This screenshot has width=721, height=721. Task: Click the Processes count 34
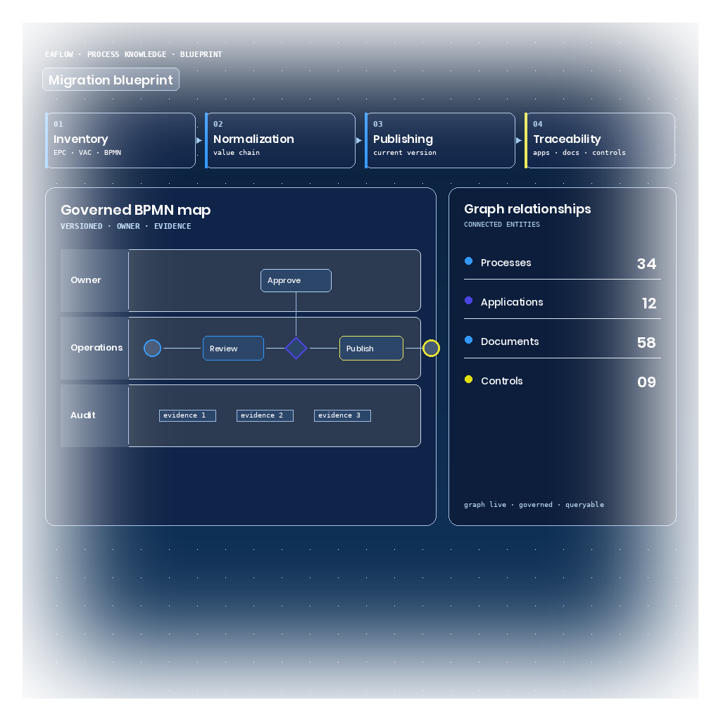pyautogui.click(x=646, y=264)
